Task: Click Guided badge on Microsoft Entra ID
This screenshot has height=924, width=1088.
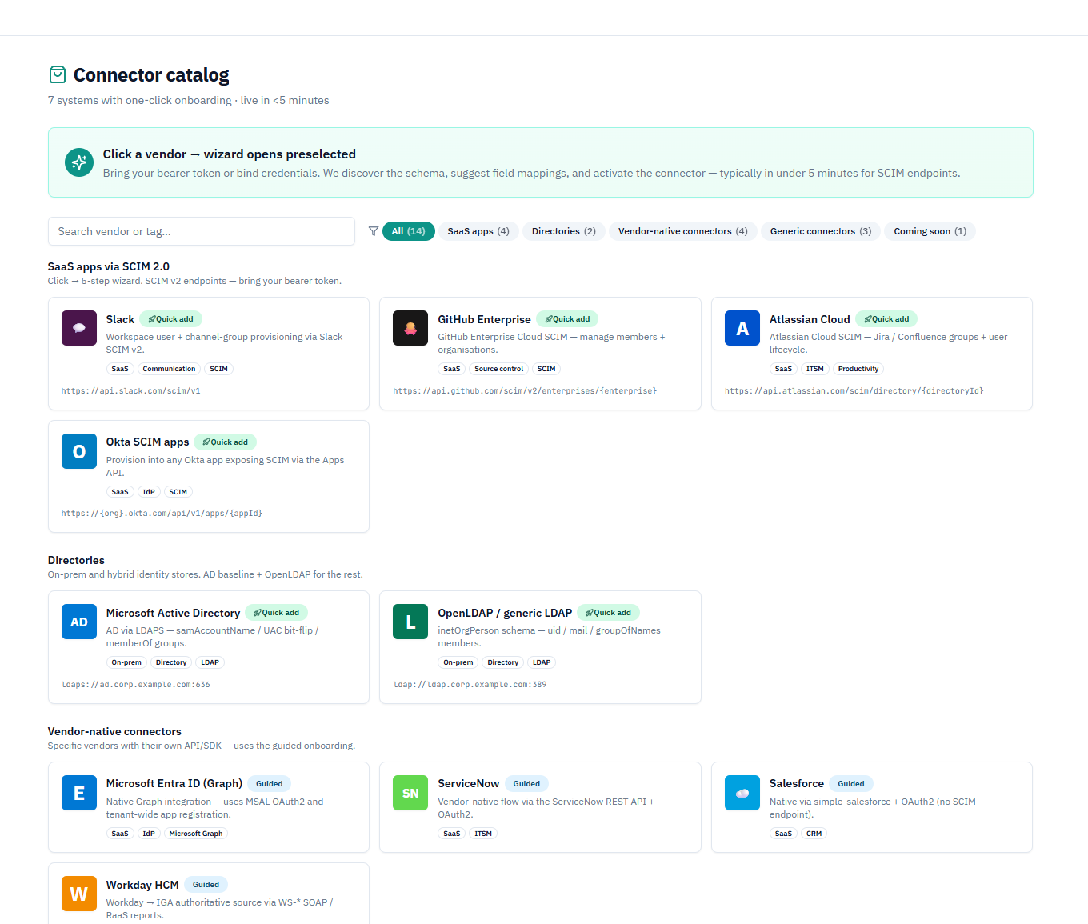Action: coord(270,784)
